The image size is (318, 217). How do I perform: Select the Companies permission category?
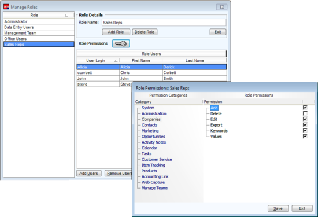click(151, 119)
